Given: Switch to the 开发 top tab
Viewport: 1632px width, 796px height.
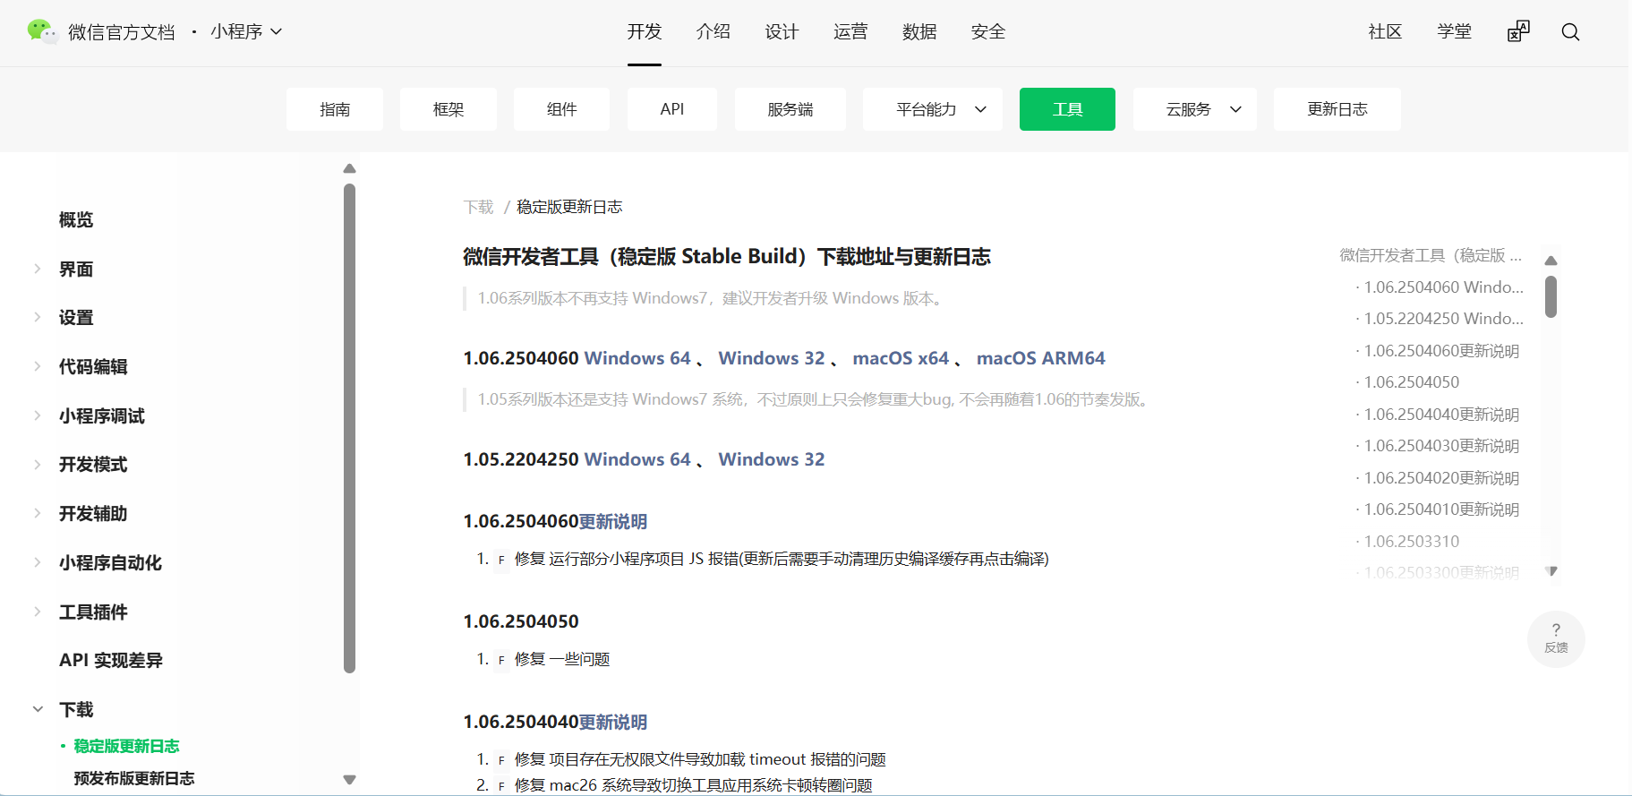Looking at the screenshot, I should [645, 31].
